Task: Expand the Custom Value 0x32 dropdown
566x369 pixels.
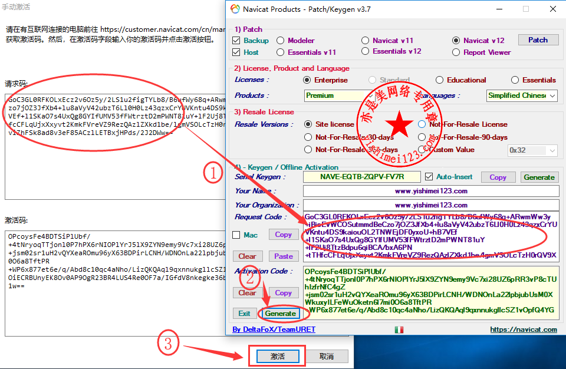Action: point(532,150)
